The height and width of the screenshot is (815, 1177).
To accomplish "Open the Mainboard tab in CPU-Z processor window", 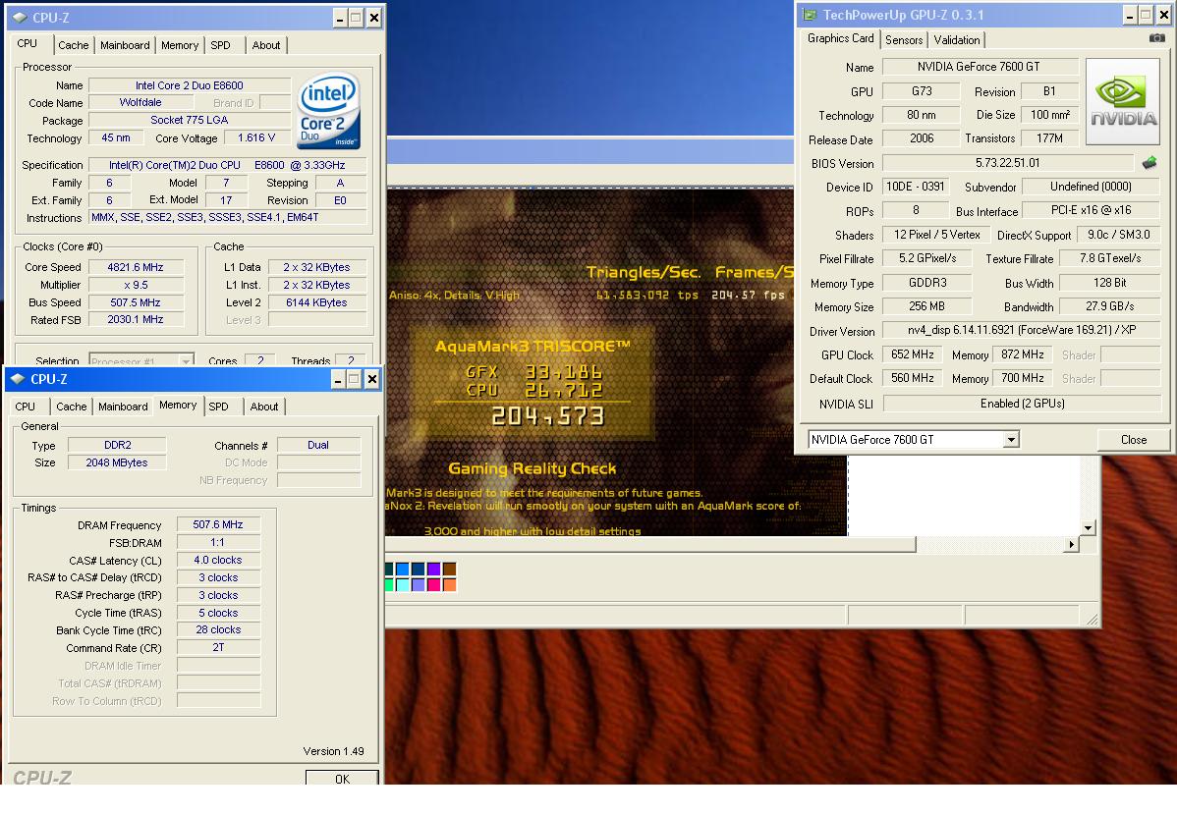I will 125,46.
